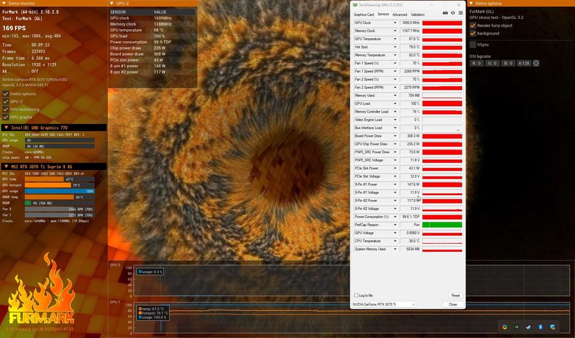Disable the Render furry object checkbox
The height and width of the screenshot is (338, 575).
(473, 25)
